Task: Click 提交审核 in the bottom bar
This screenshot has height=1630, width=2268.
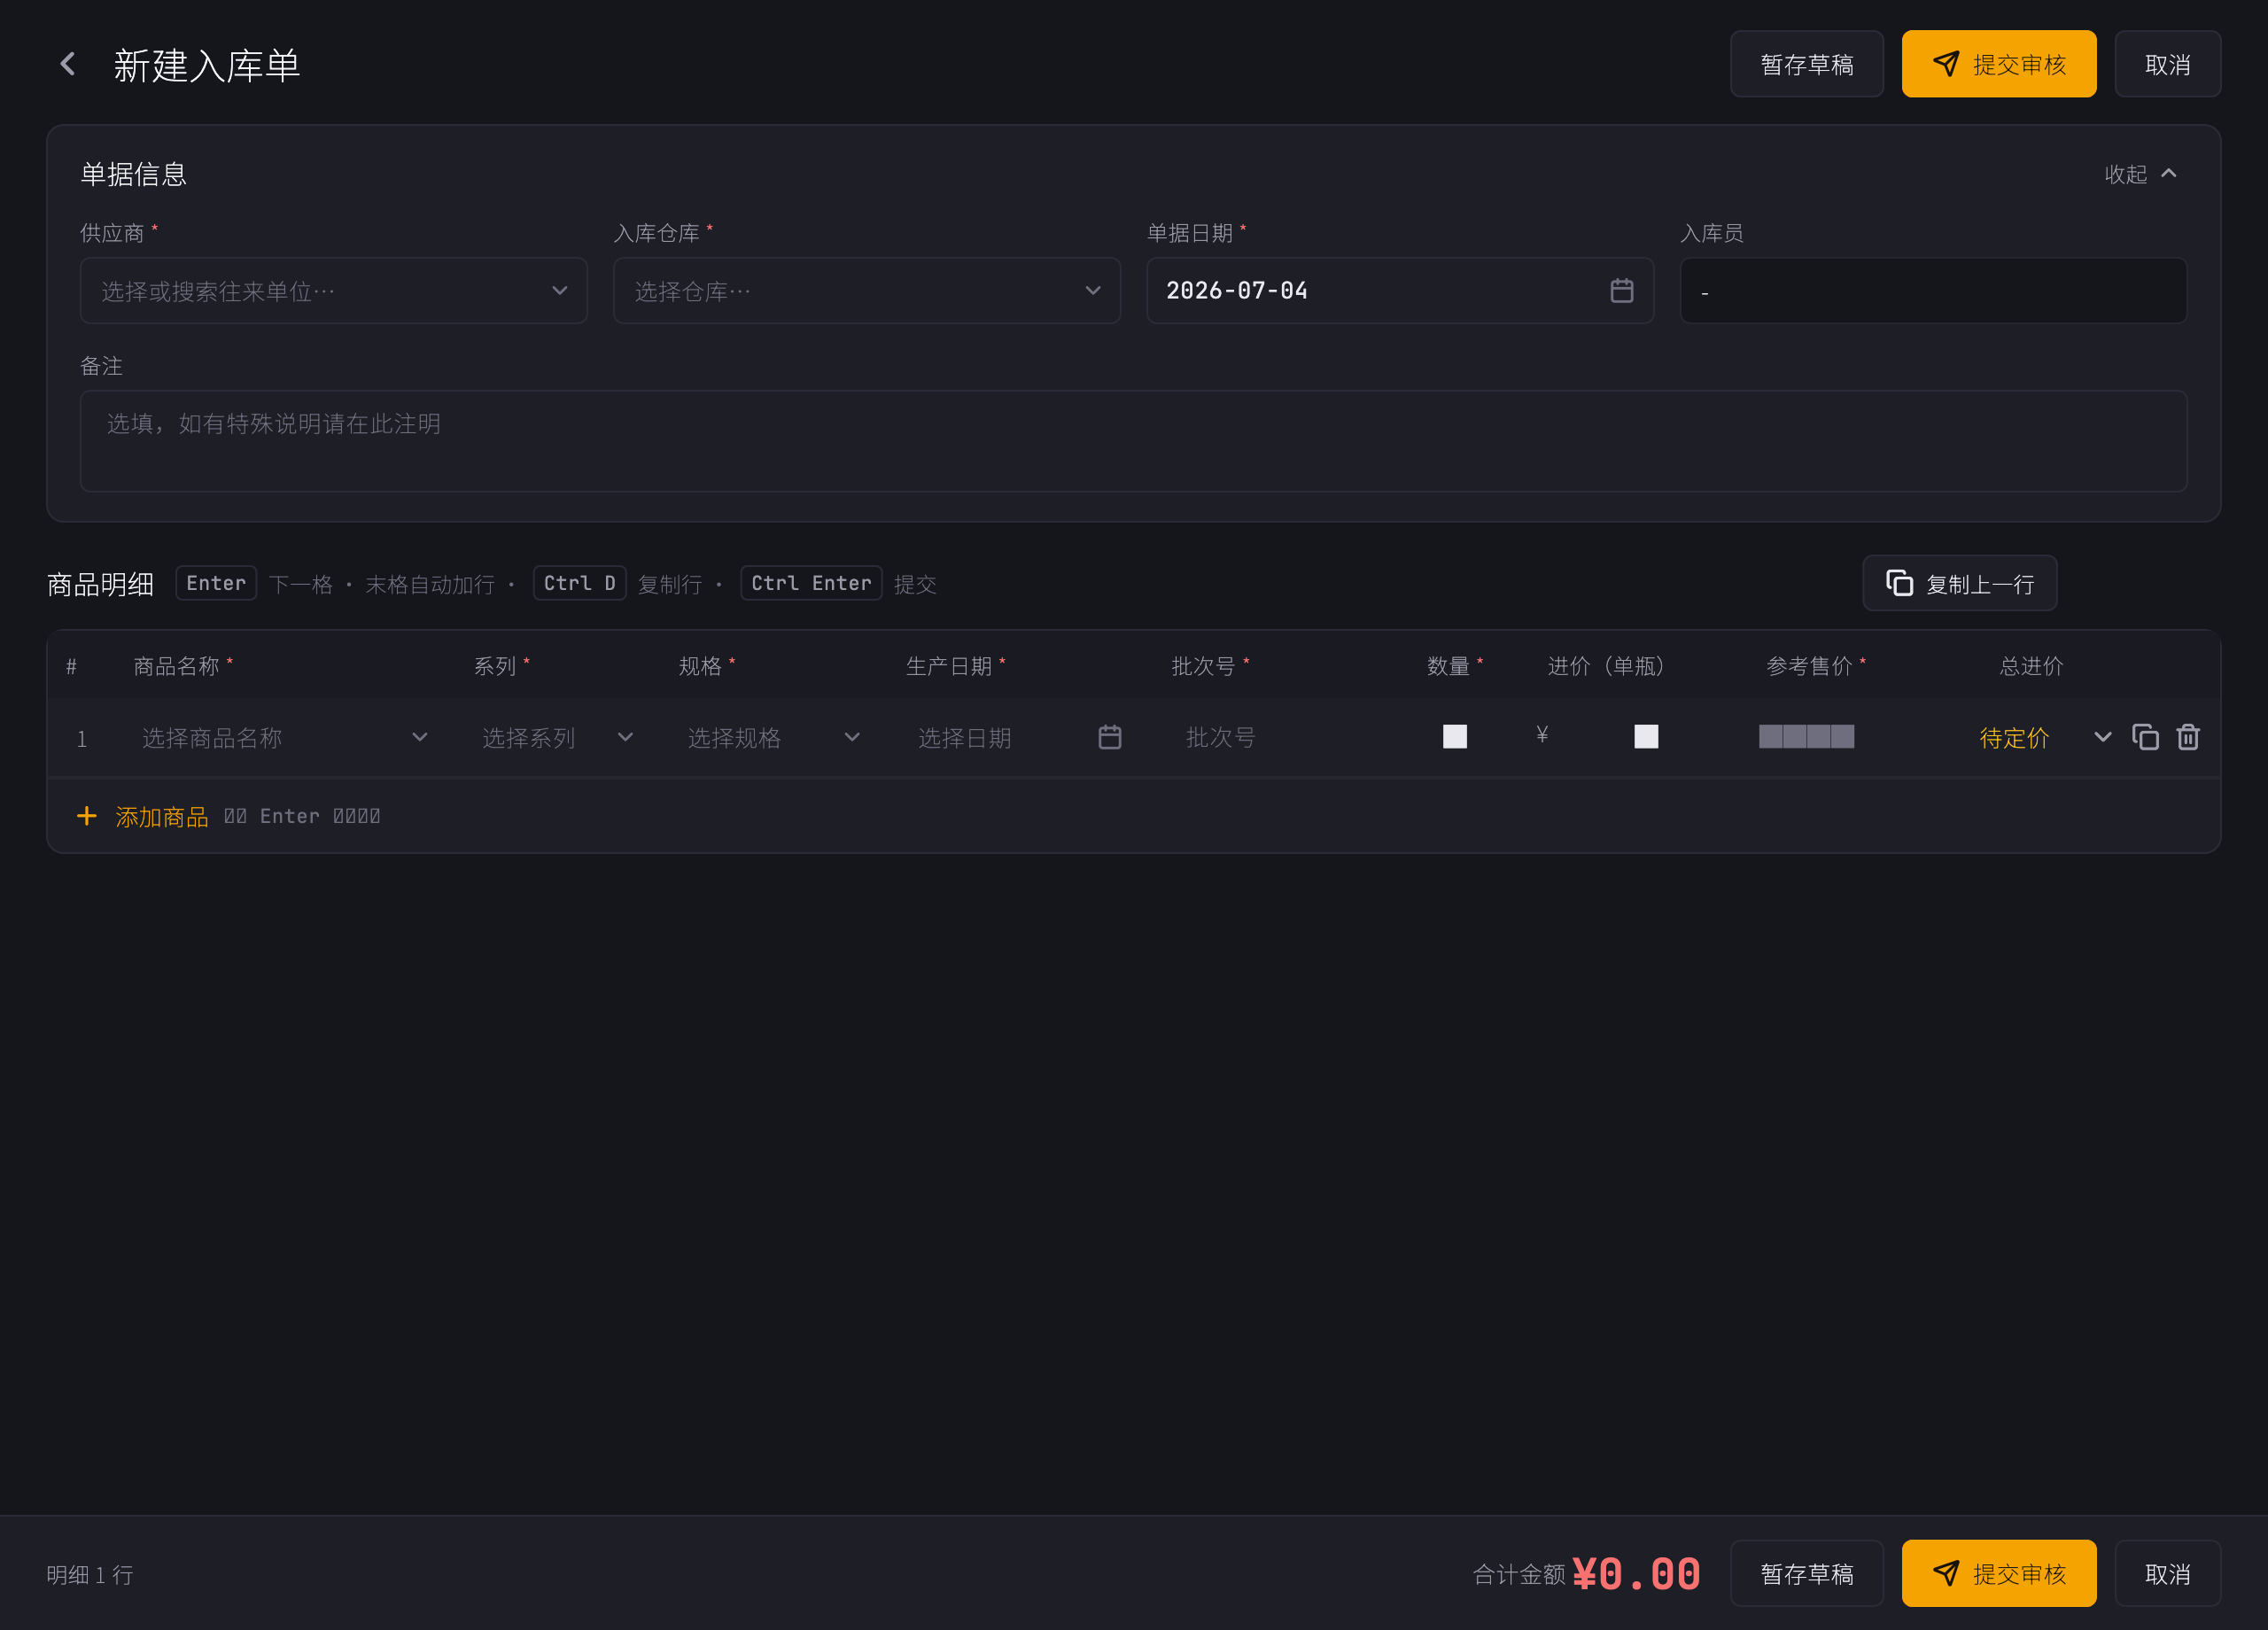Action: [x=1998, y=1573]
